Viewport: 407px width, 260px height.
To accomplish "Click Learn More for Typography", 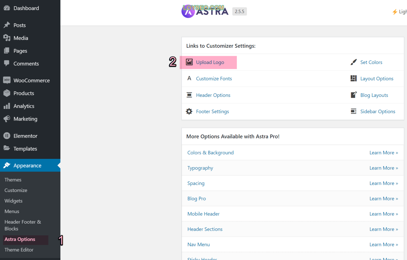I will (x=383, y=168).
